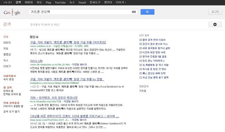This screenshot has height=132, width=225.
Task: Open HOT topic 장근석 윤아 분수대 키스
Action: click(155, 44)
